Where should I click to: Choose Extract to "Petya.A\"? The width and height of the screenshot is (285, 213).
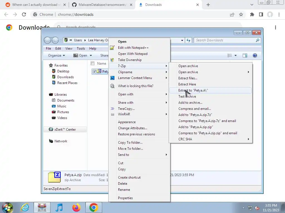point(210,90)
